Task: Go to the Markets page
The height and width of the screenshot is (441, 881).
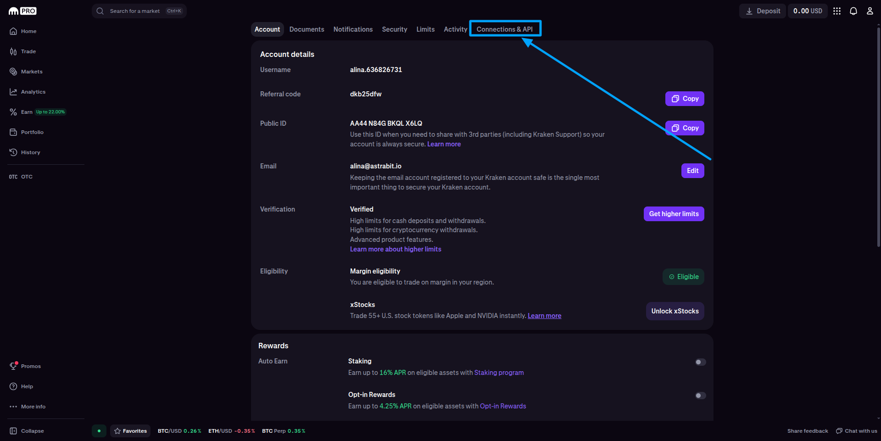Action: point(26,72)
